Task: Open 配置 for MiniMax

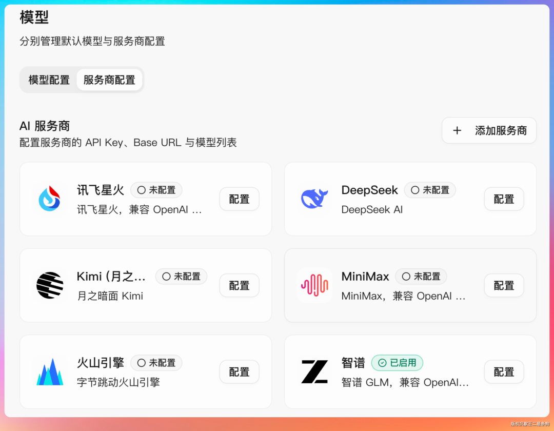Action: tap(504, 285)
